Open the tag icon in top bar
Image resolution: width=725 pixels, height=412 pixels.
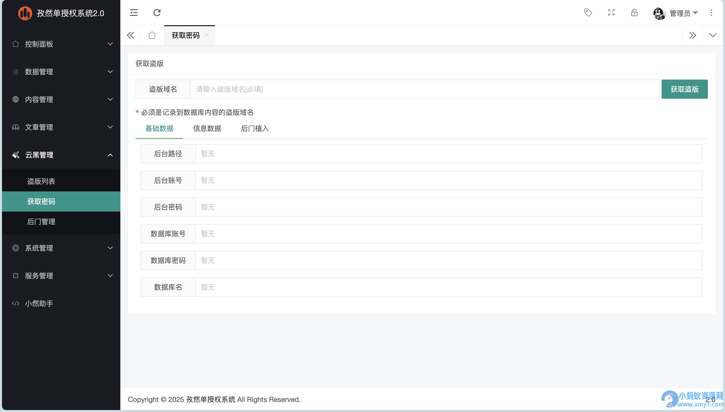588,13
